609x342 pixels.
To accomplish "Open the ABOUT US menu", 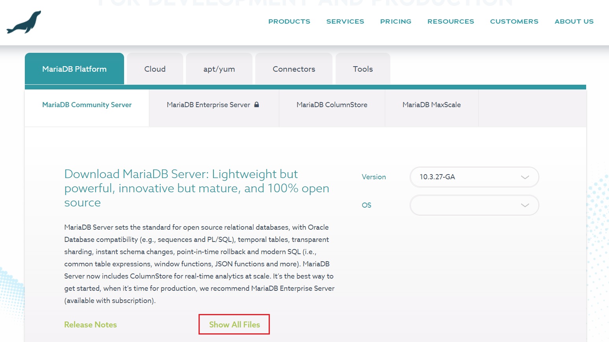I will [x=574, y=22].
